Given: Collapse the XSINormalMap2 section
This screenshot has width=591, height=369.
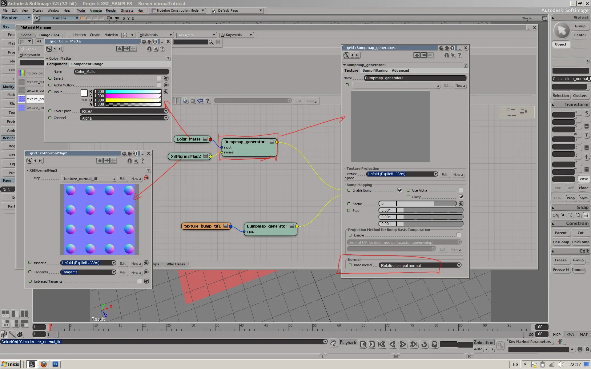Looking at the screenshot, I should [27, 170].
